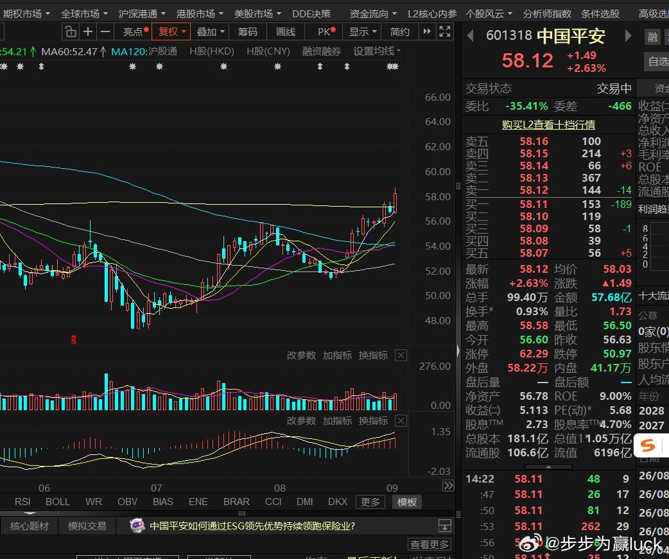The width and height of the screenshot is (669, 559).
Task: Click 购买L2查看十档行情 link
Action: point(548,125)
